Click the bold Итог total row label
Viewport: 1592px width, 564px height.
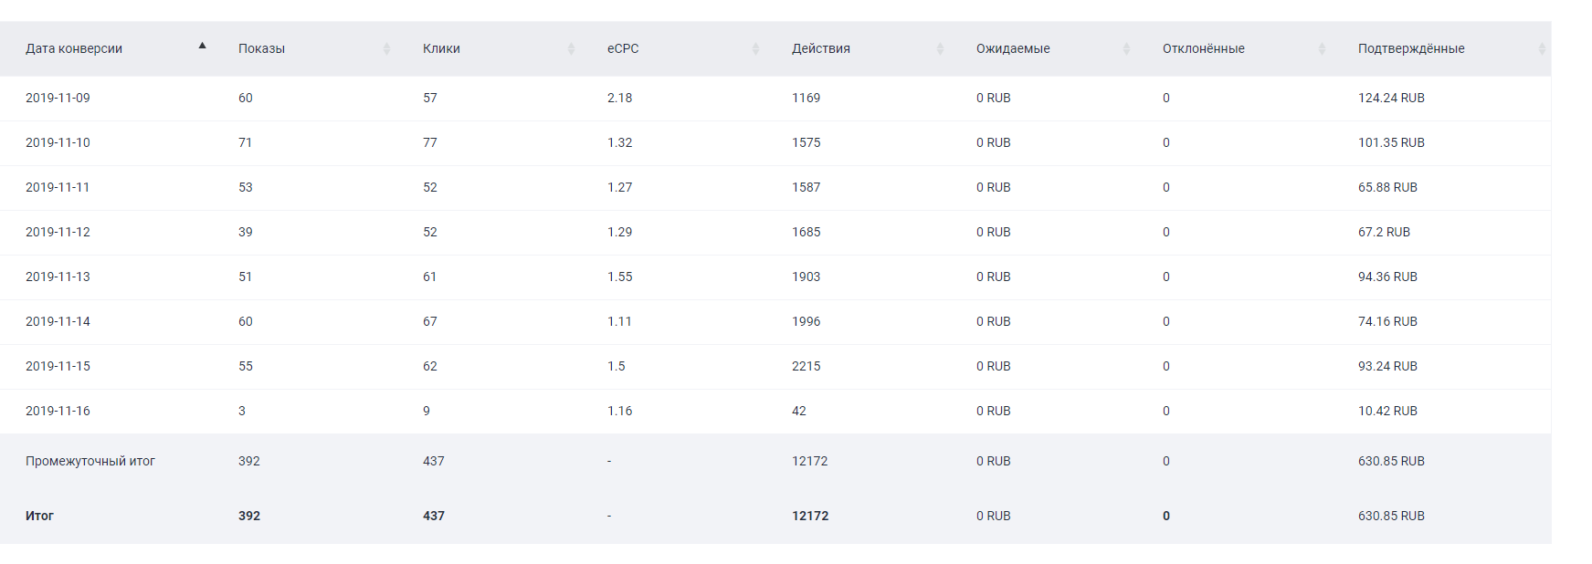39,517
